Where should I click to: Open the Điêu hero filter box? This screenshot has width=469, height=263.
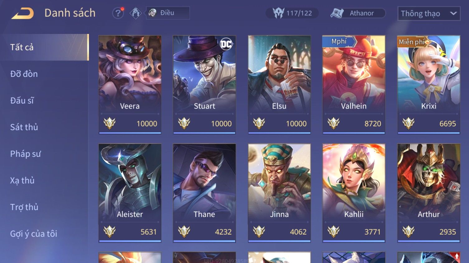pos(168,13)
